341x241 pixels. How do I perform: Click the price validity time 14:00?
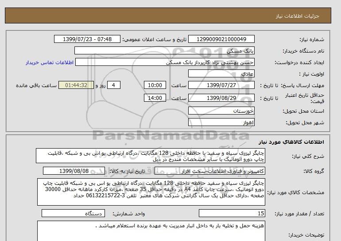click(156, 98)
